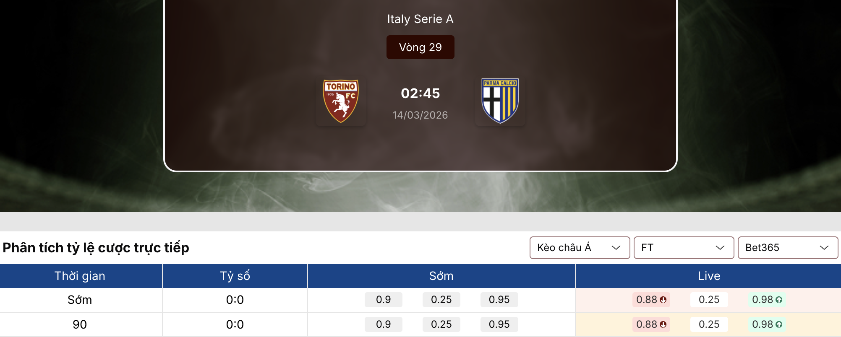
Task: Click green up arrow beside 0.98 in first row
Action: pos(779,300)
